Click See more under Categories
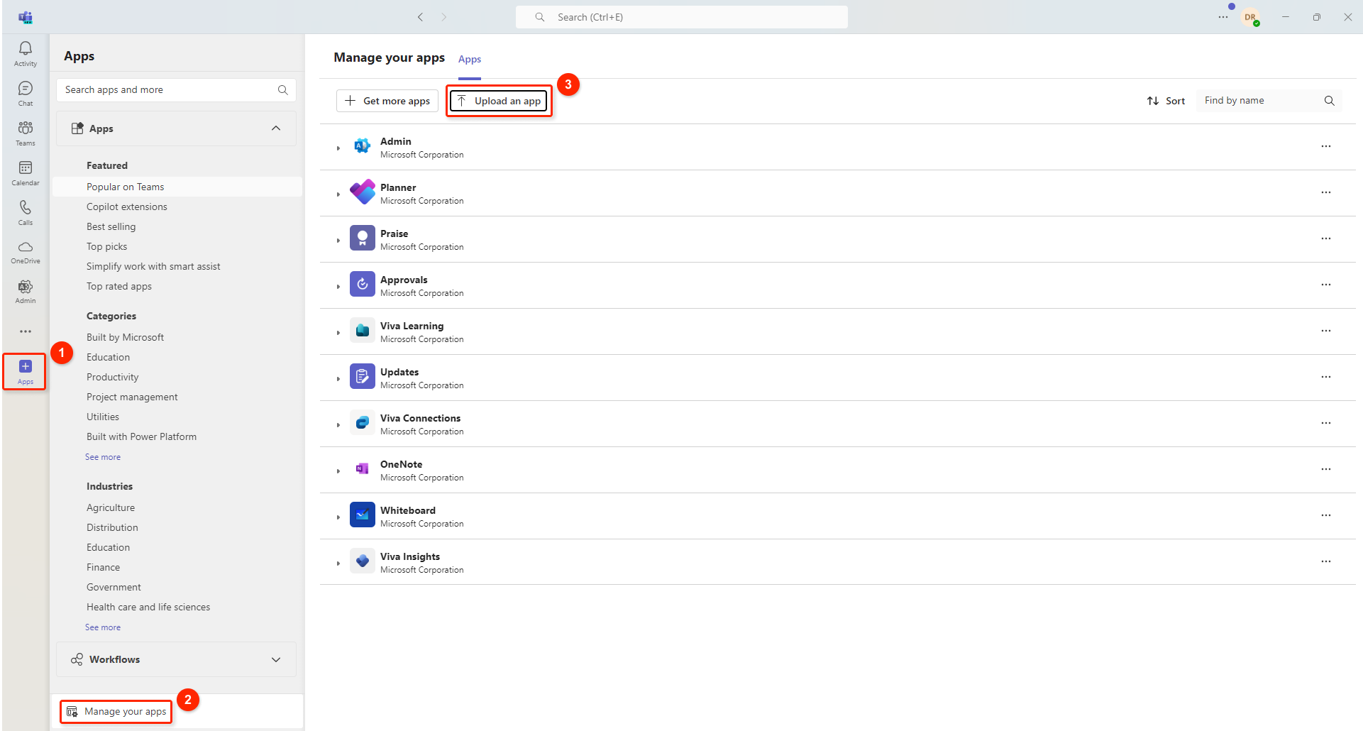Image resolution: width=1363 pixels, height=731 pixels. pyautogui.click(x=103, y=457)
